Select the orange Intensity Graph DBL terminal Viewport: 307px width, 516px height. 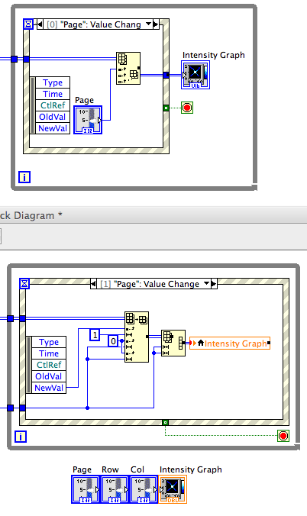(173, 489)
